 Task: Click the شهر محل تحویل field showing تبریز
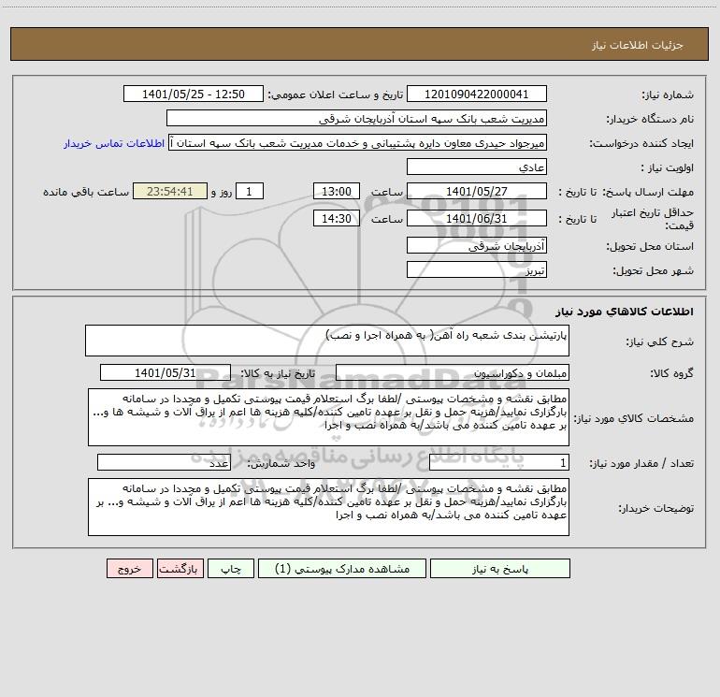click(x=477, y=270)
